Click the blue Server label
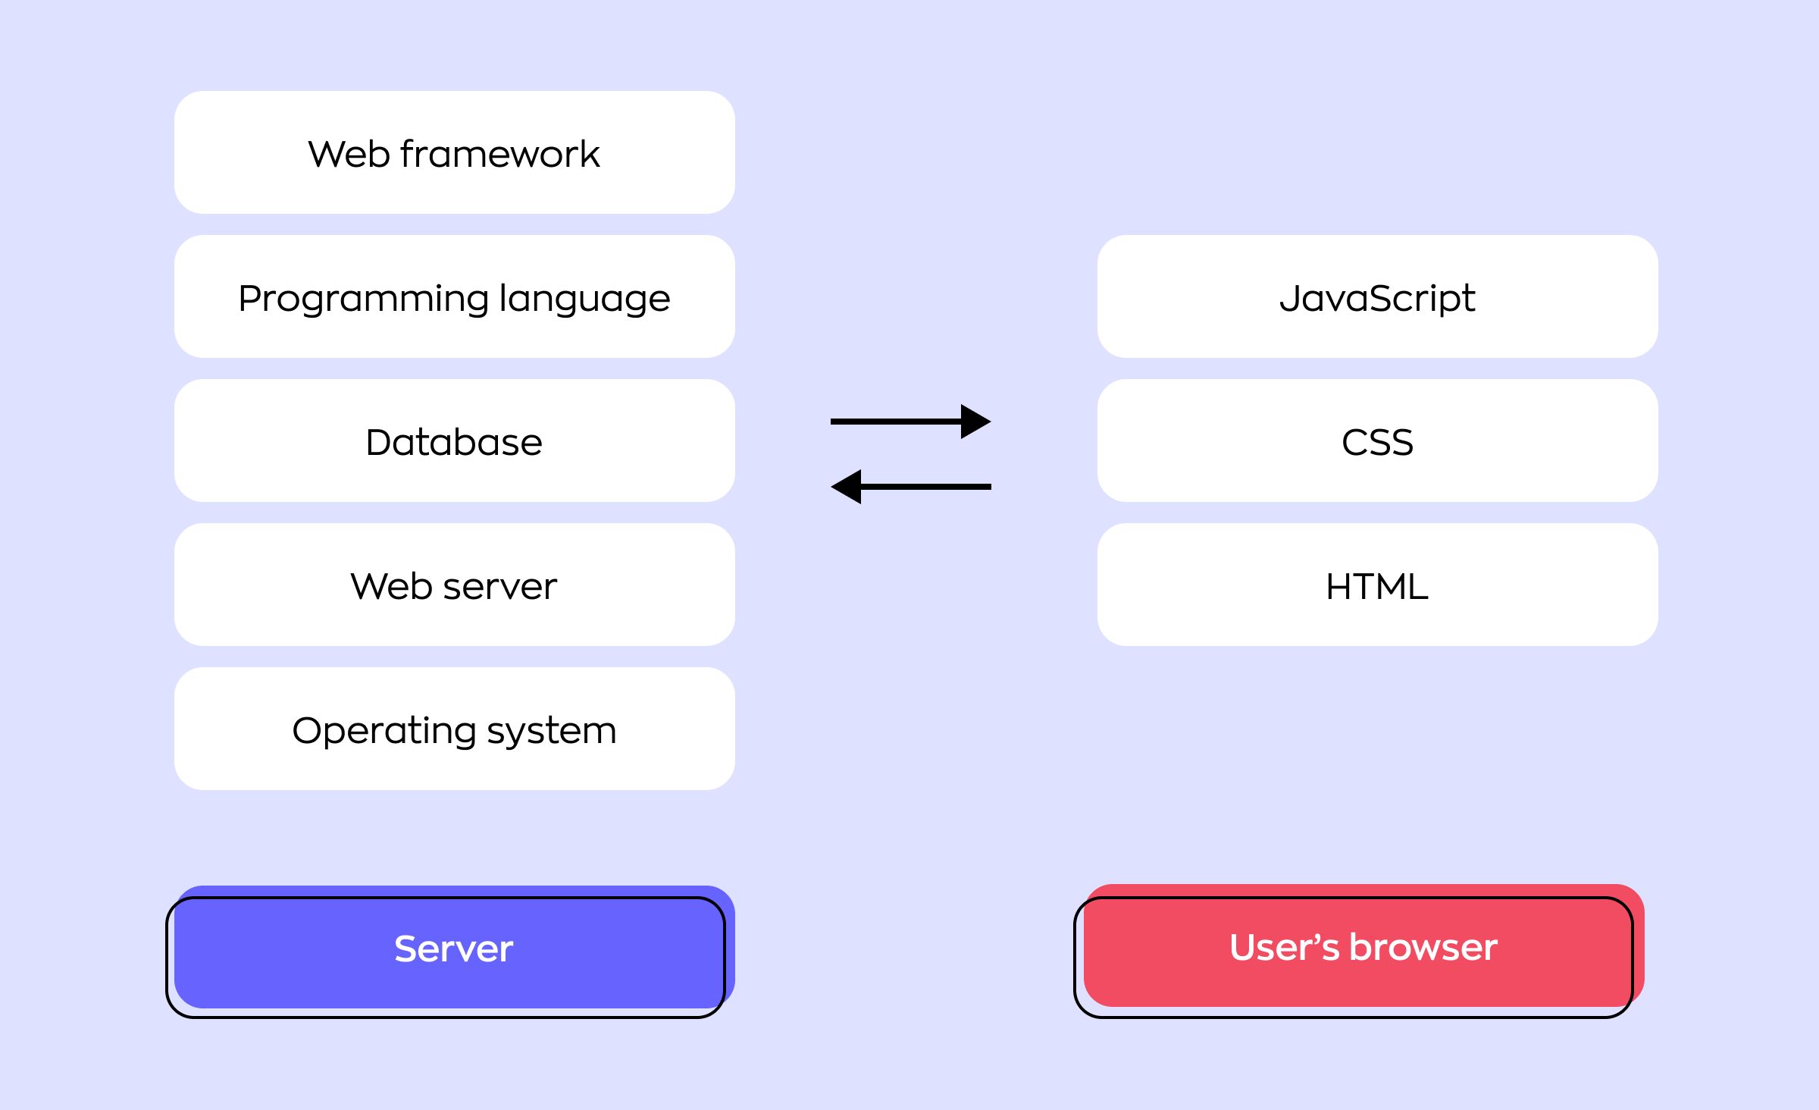 (454, 949)
